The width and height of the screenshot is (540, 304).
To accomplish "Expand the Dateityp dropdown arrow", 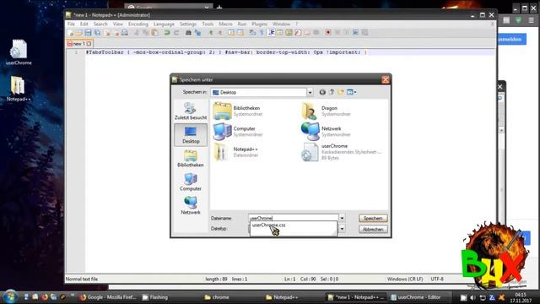I will tap(342, 229).
